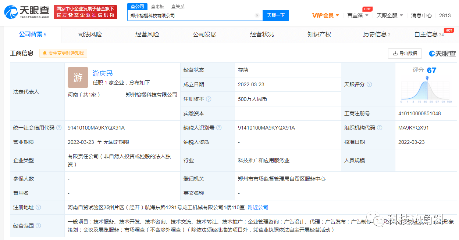Click the Tianyancha watermark logo beside export button
The image size is (459, 240).
click(x=442, y=54)
